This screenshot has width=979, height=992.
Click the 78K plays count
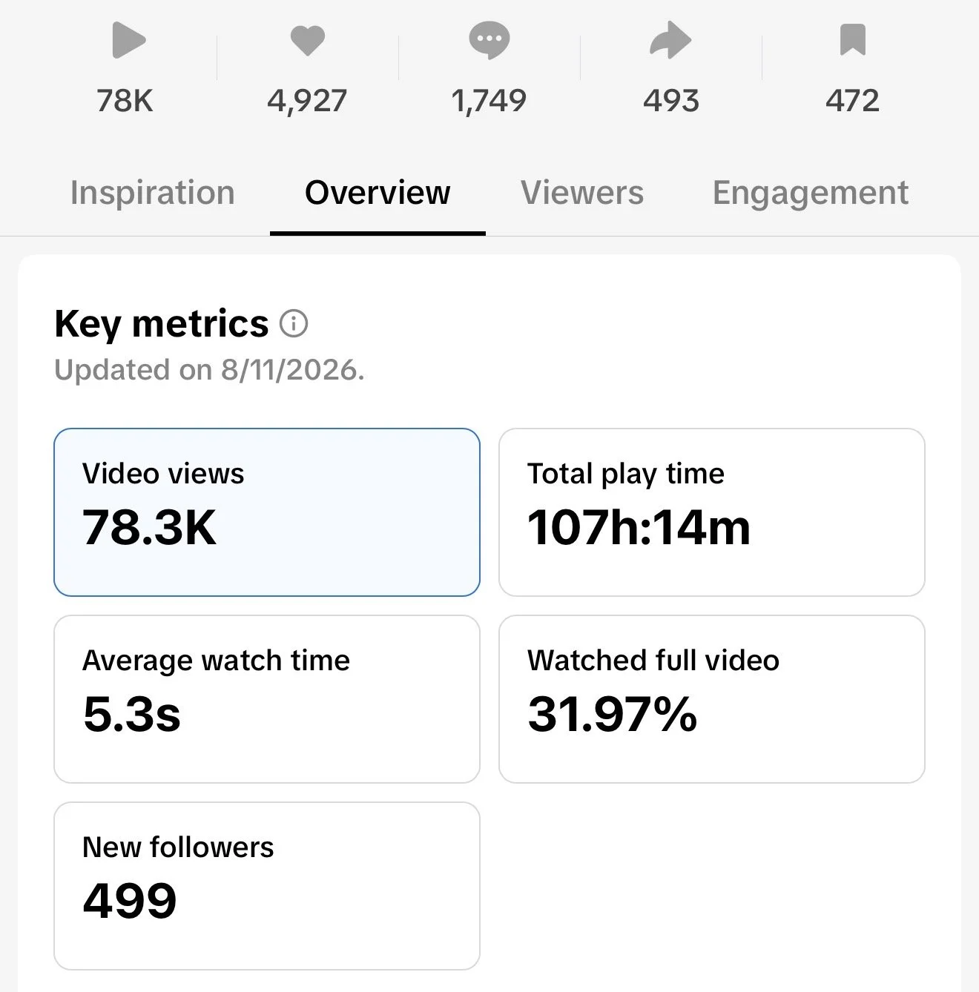[x=125, y=101]
